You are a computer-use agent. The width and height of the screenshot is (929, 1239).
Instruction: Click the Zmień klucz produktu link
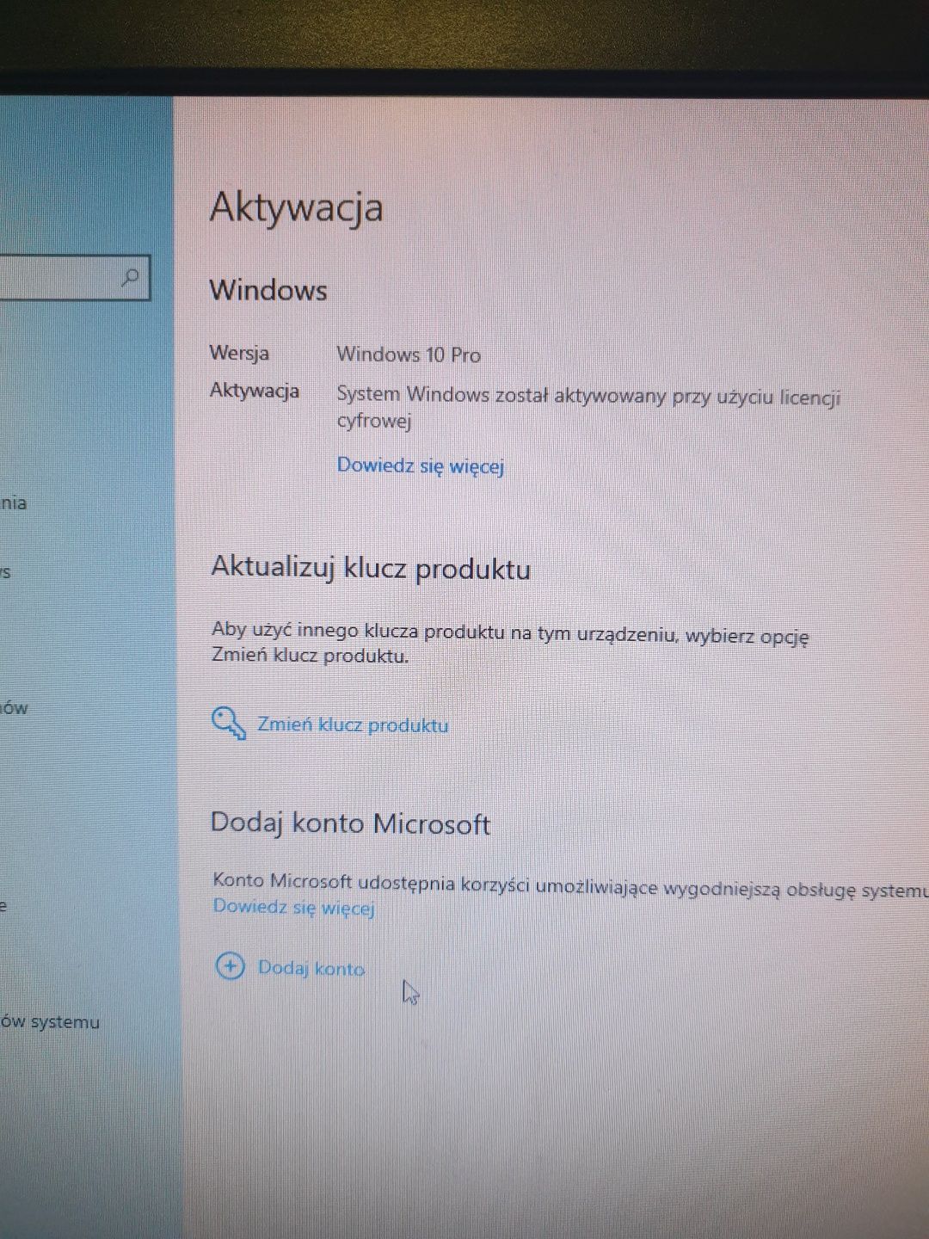pyautogui.click(x=353, y=725)
